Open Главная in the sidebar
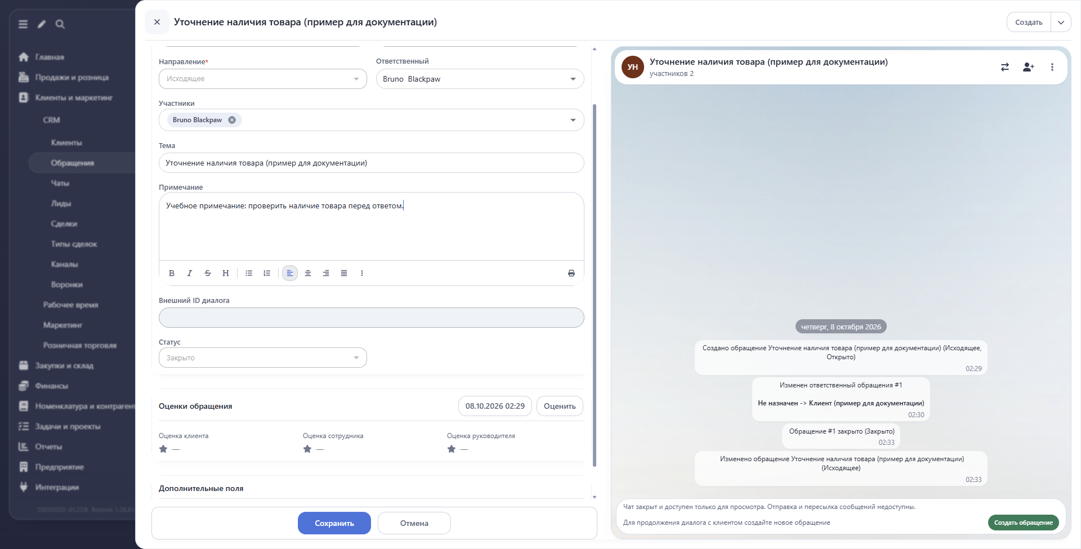This screenshot has height=549, width=1081. point(50,57)
